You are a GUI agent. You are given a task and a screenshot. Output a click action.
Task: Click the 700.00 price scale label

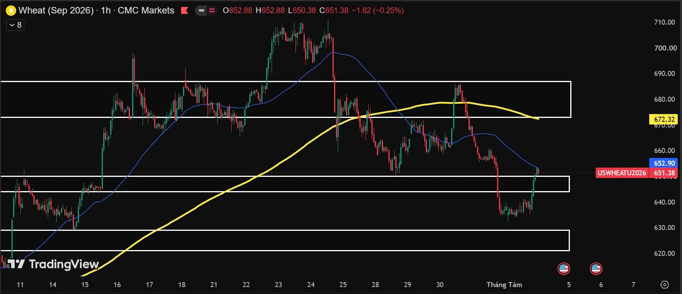(x=664, y=48)
